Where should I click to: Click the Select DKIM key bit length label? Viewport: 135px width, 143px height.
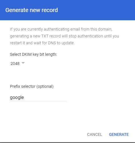coord(33,54)
